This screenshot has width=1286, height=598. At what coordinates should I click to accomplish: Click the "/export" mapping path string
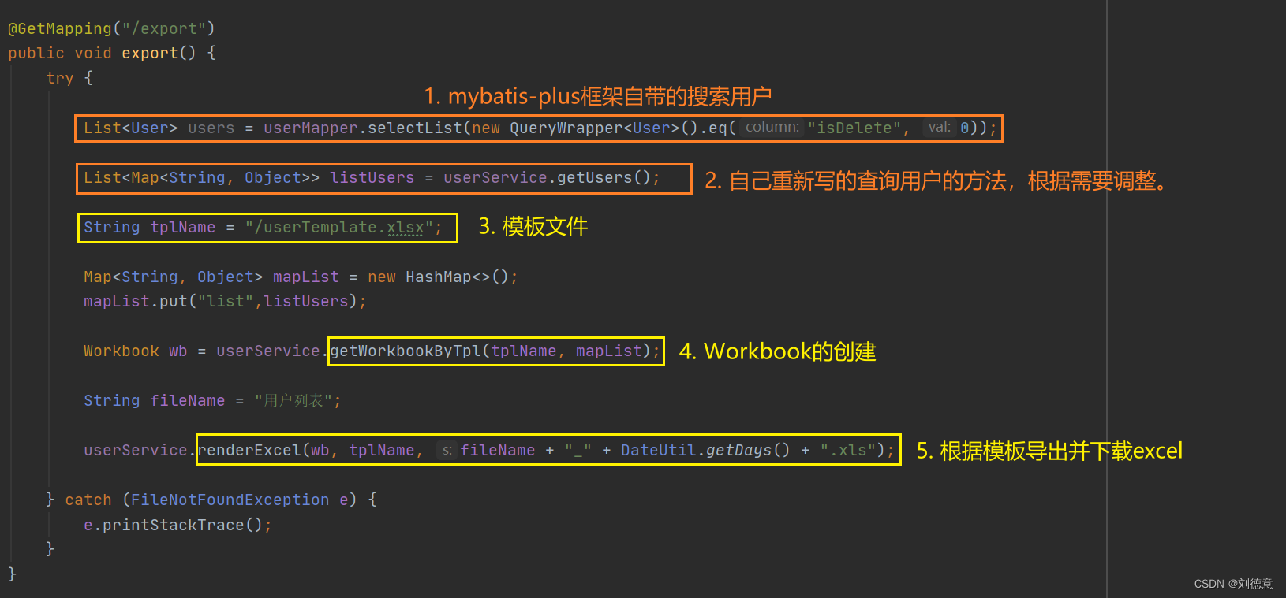pyautogui.click(x=164, y=29)
